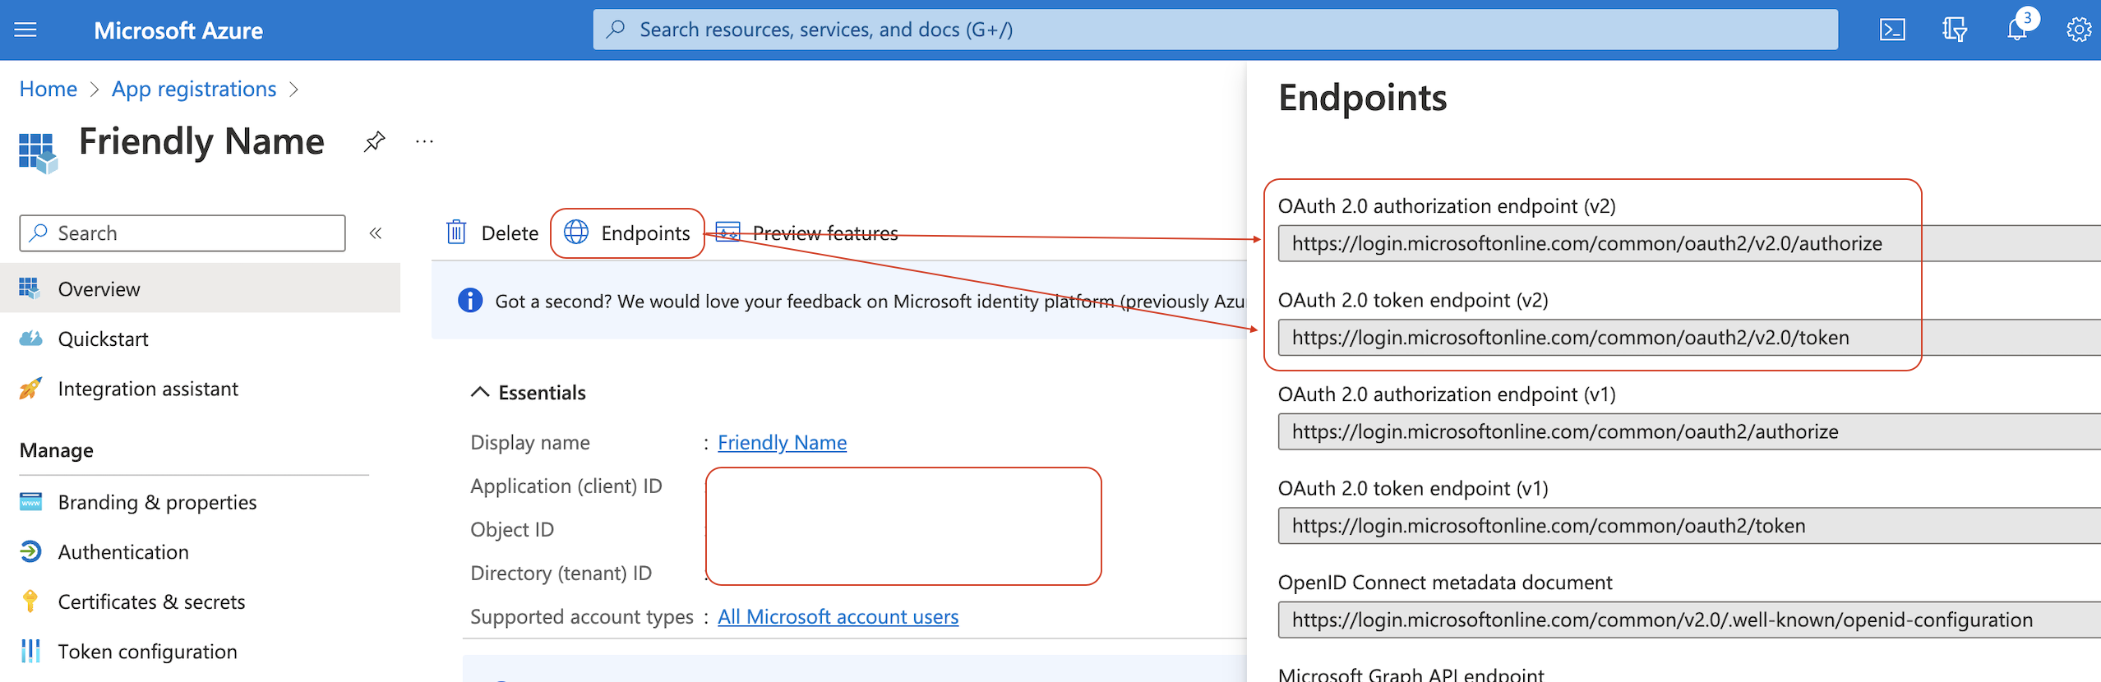Click the info icon in the feedback banner

[x=470, y=301]
